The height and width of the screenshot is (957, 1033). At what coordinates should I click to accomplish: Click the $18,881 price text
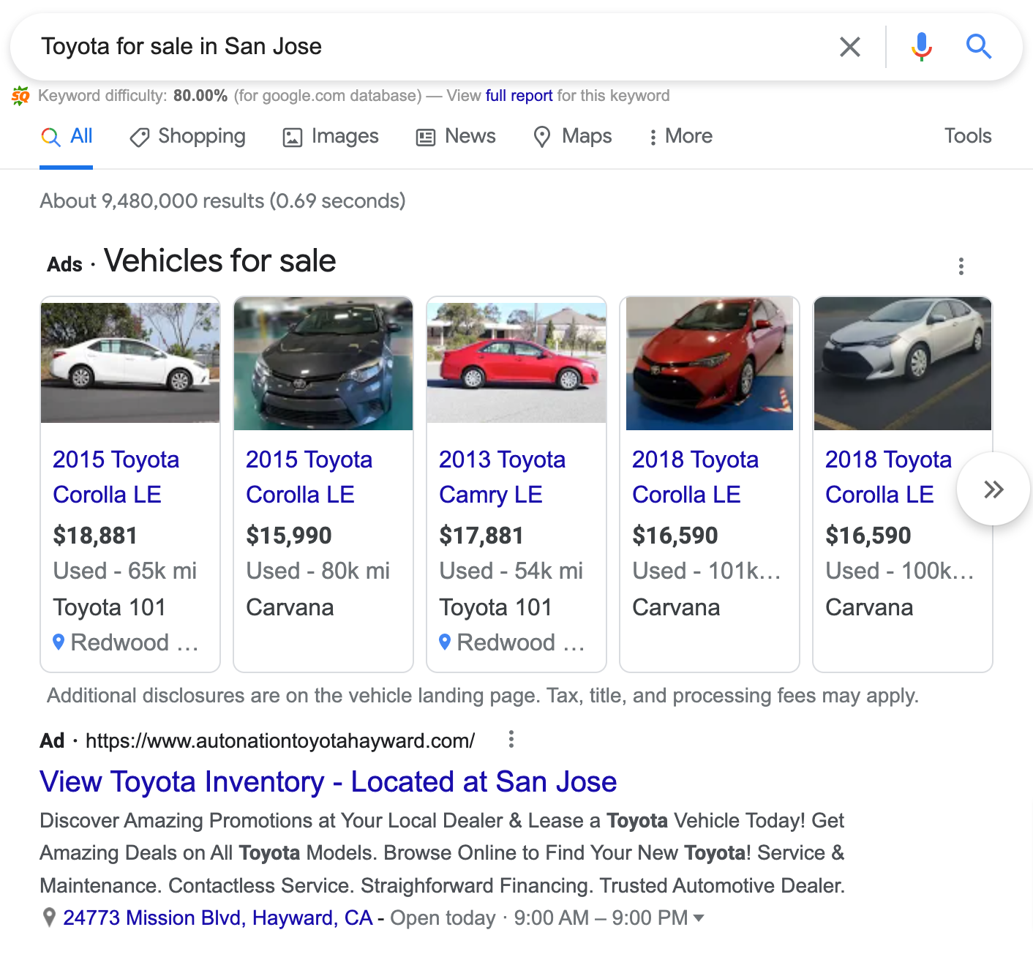click(95, 536)
